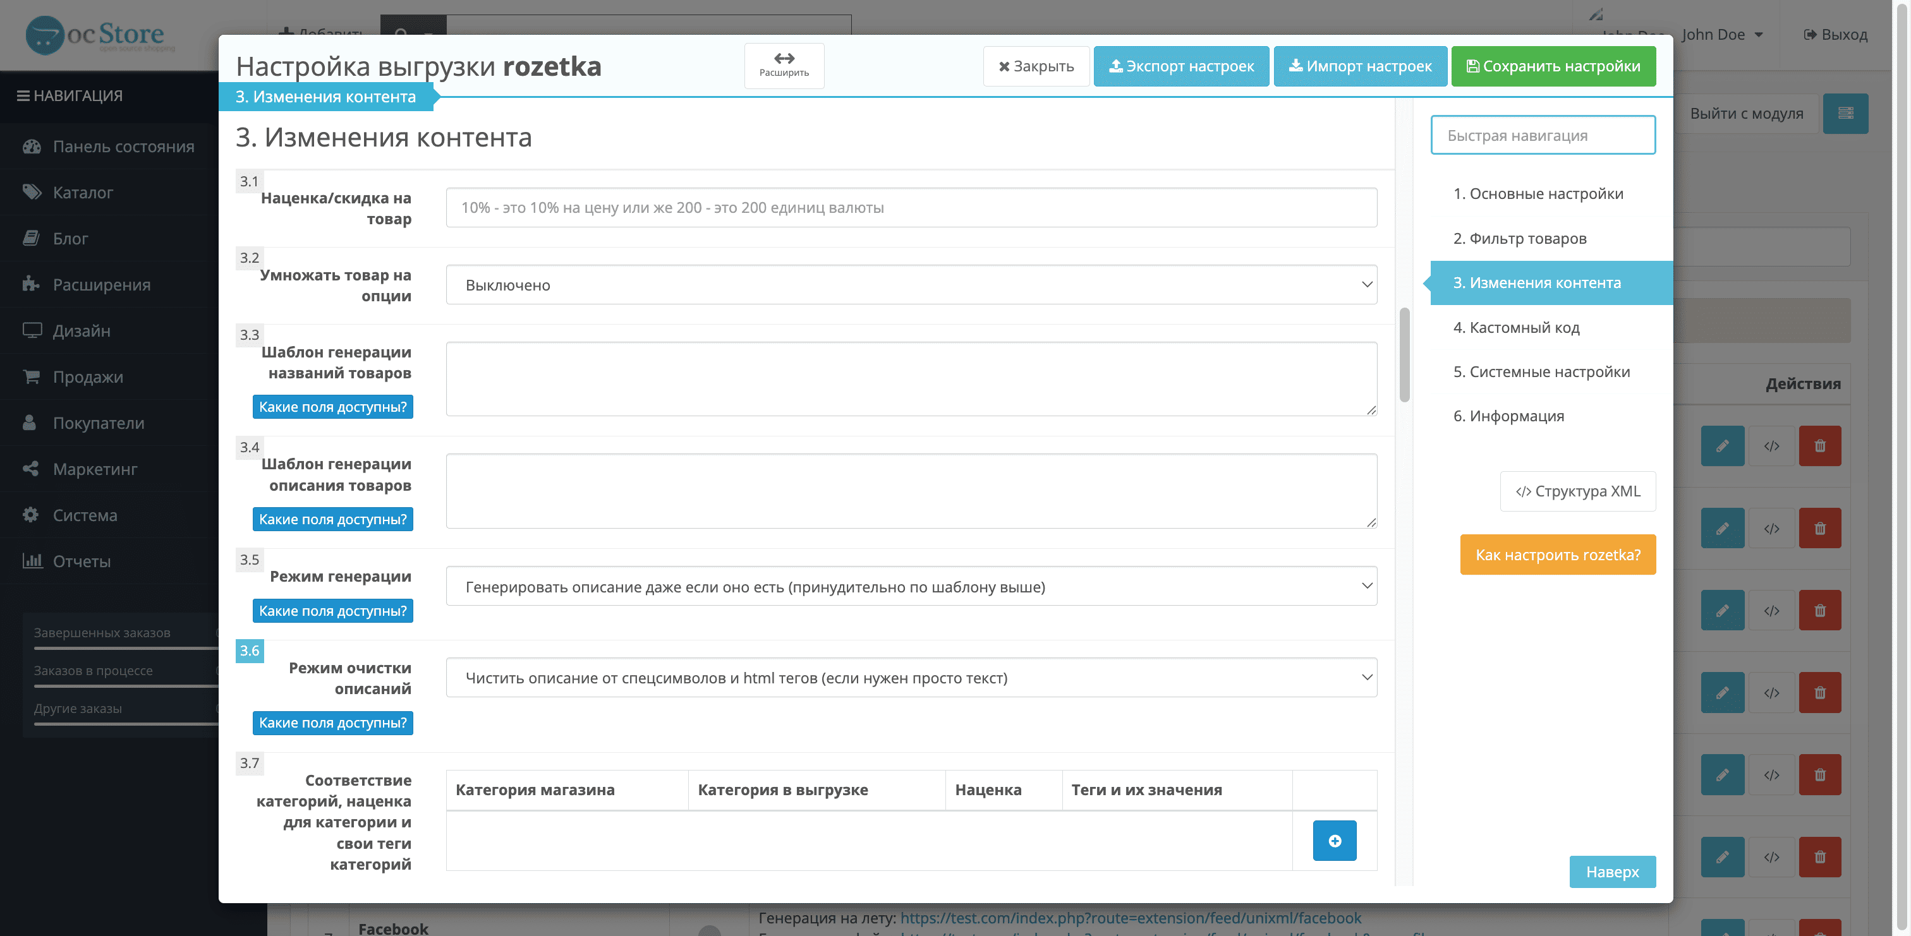Click the first red trash delete icon
The image size is (1911, 936).
1820,446
